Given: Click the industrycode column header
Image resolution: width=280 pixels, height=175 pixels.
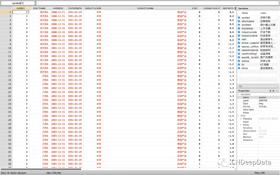Looking at the screenshot, I should 93,8.
